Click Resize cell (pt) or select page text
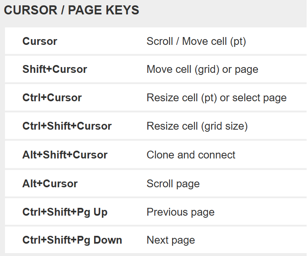The width and height of the screenshot is (307, 256). [x=216, y=98]
